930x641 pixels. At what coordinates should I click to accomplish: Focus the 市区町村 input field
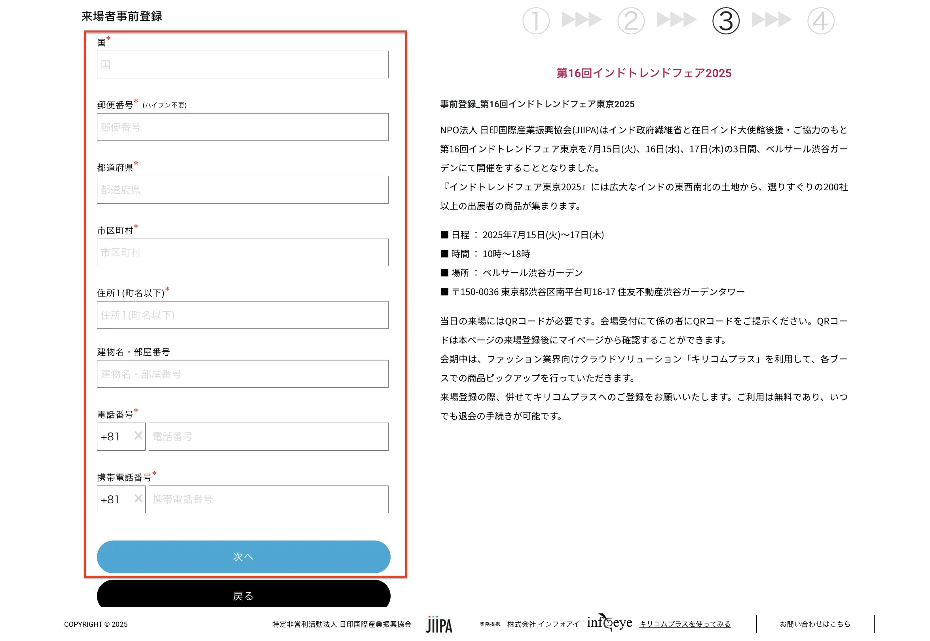[x=243, y=252]
